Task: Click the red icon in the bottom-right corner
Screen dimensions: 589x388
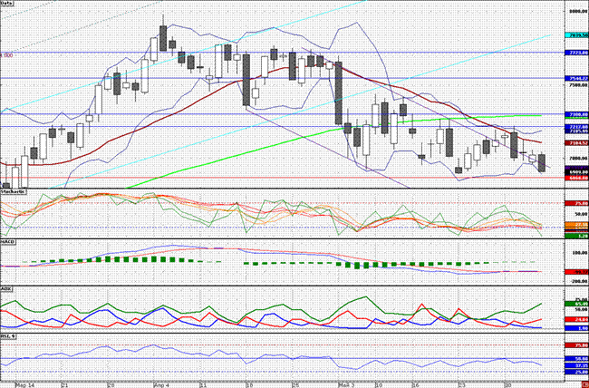Action: [x=586, y=385]
